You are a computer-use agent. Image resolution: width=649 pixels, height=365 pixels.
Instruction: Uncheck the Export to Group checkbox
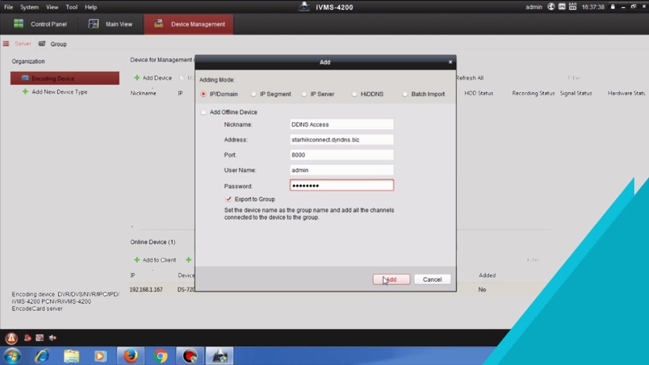click(x=229, y=199)
